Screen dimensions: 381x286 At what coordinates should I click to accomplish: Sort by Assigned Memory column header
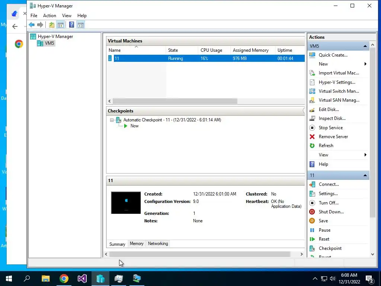[x=253, y=50]
